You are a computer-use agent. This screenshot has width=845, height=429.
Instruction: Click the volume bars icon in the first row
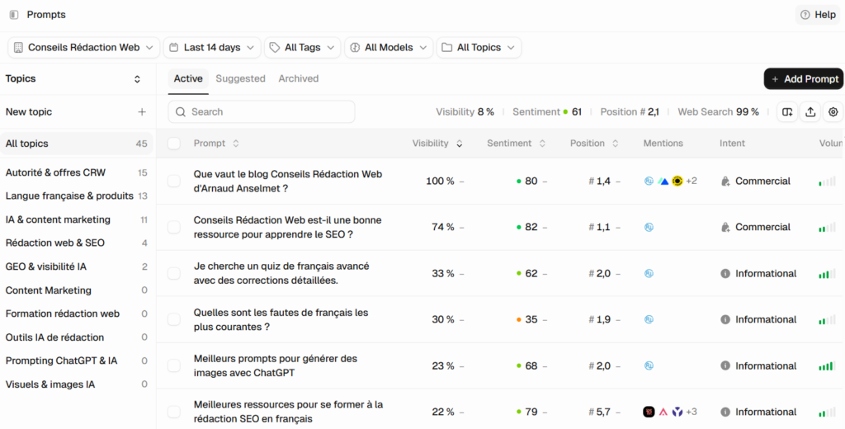827,181
